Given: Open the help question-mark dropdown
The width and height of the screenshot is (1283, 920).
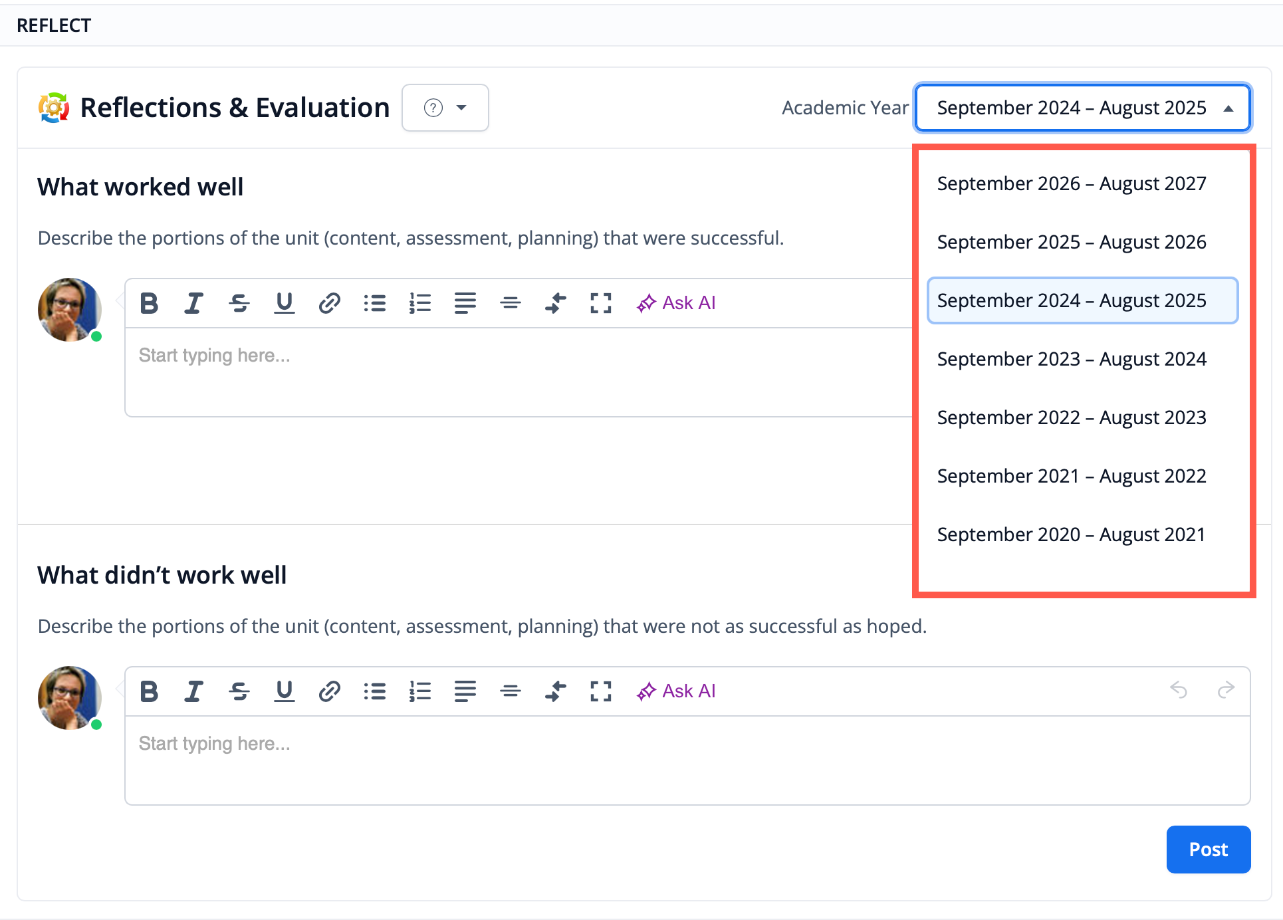Looking at the screenshot, I should [x=445, y=108].
